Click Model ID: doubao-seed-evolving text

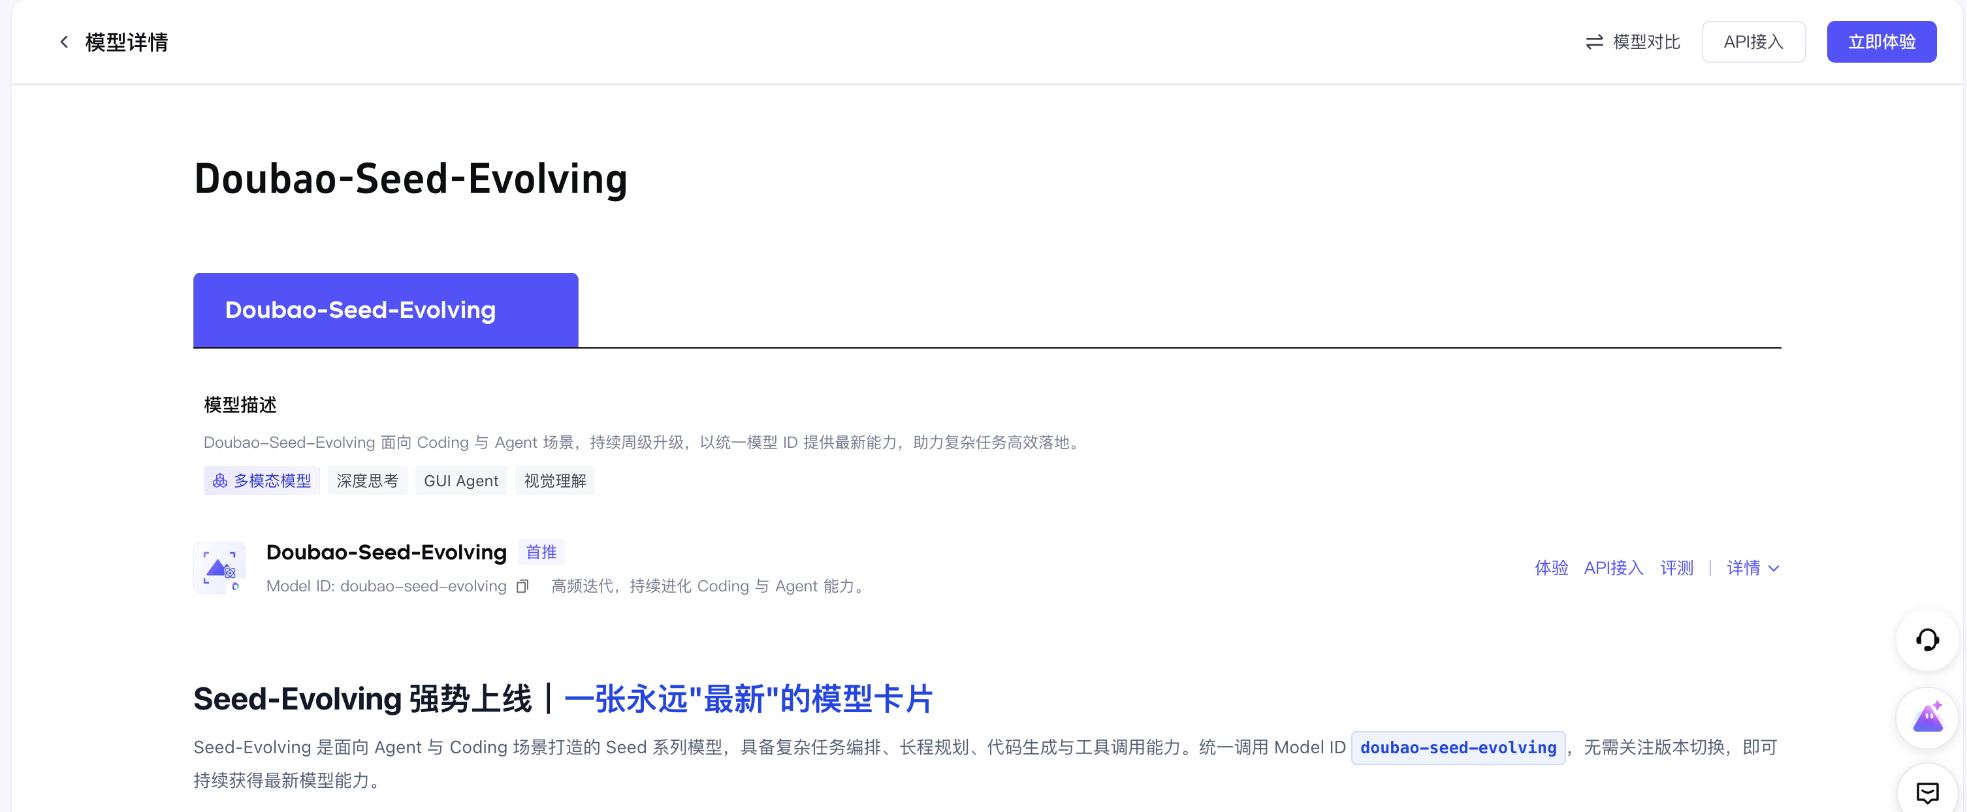(385, 586)
